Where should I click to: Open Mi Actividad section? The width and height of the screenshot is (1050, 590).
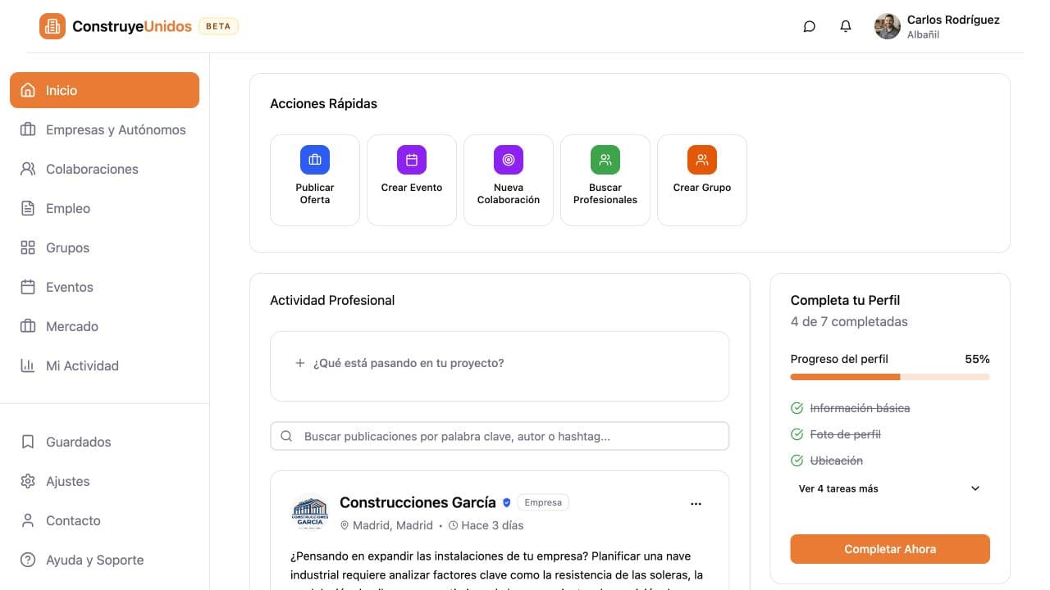104,365
